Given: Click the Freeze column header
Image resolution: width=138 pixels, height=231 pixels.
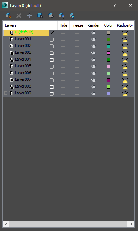Looking at the screenshot, I should pos(77,25).
